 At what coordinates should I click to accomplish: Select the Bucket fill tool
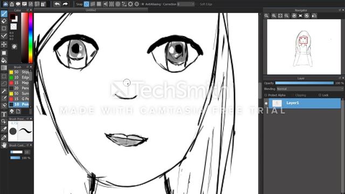[x=4, y=60]
